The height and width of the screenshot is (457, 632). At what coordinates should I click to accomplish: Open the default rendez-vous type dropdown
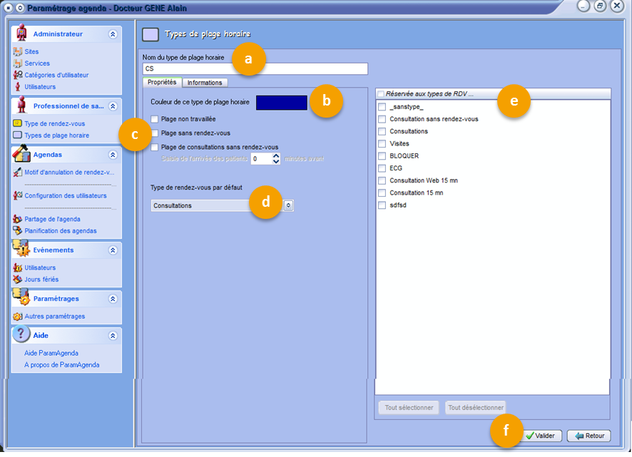pos(288,205)
